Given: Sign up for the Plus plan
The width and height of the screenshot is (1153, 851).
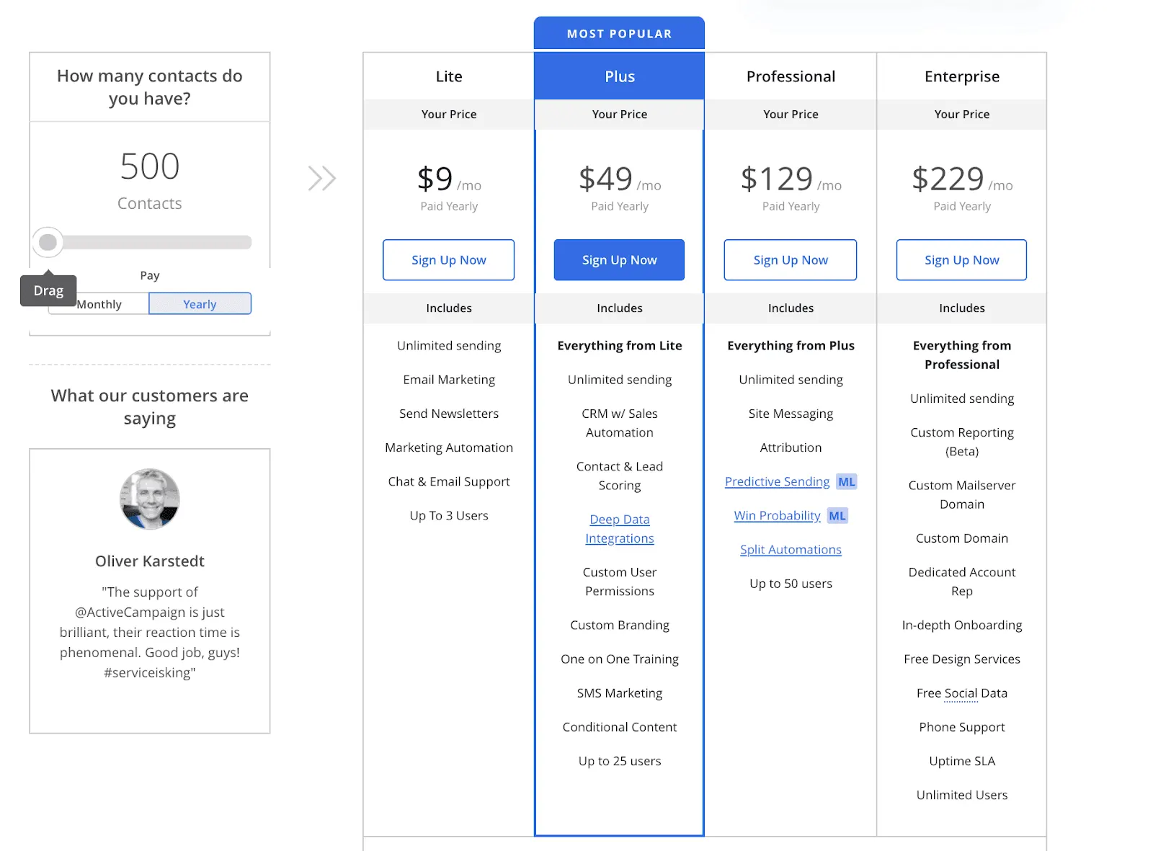Looking at the screenshot, I should pyautogui.click(x=619, y=260).
